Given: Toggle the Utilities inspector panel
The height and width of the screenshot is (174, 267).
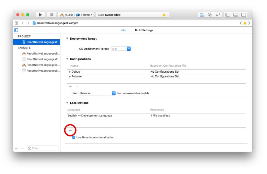Looking at the screenshot, I should click(244, 15).
